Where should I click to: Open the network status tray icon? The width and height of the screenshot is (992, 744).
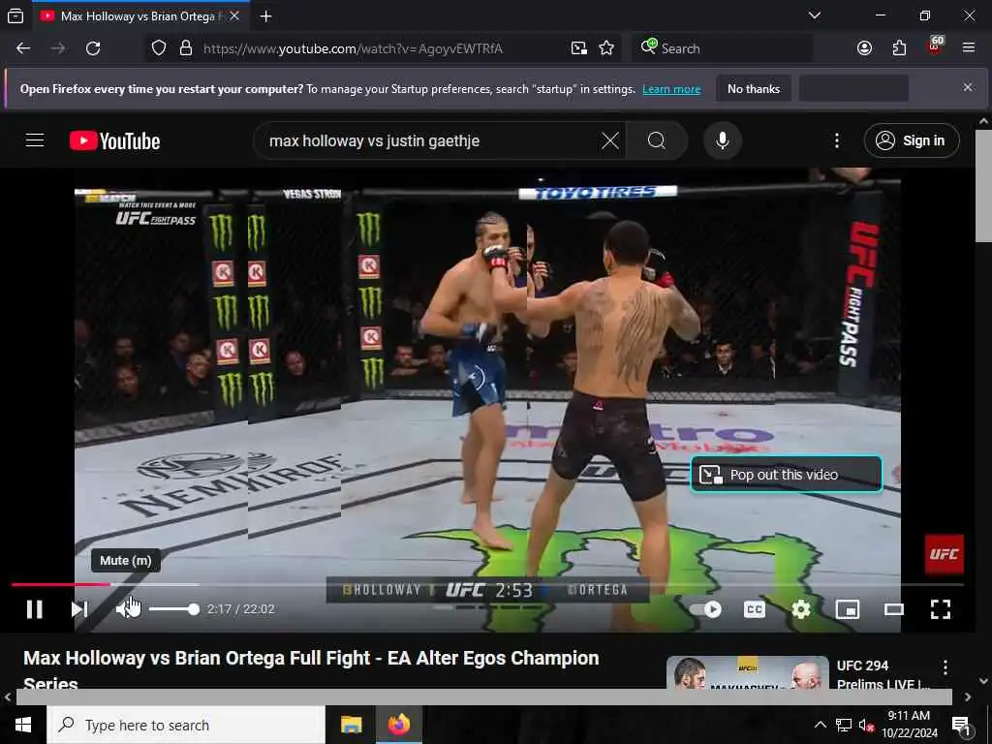844,725
